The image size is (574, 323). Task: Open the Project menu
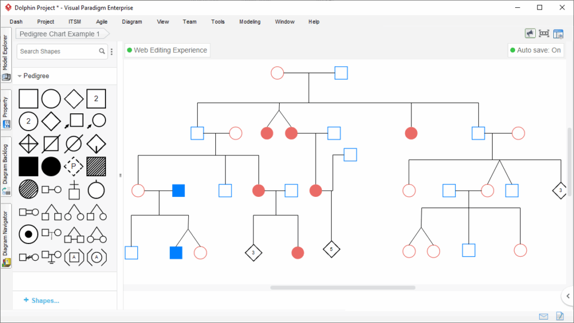pos(45,22)
